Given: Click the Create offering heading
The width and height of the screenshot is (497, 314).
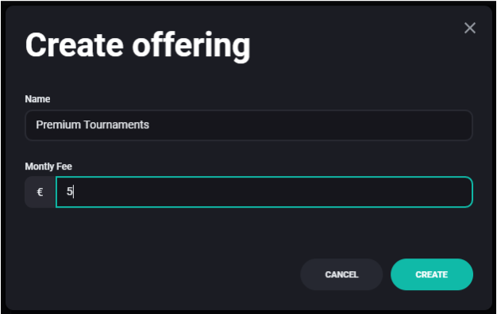Looking at the screenshot, I should tap(138, 46).
